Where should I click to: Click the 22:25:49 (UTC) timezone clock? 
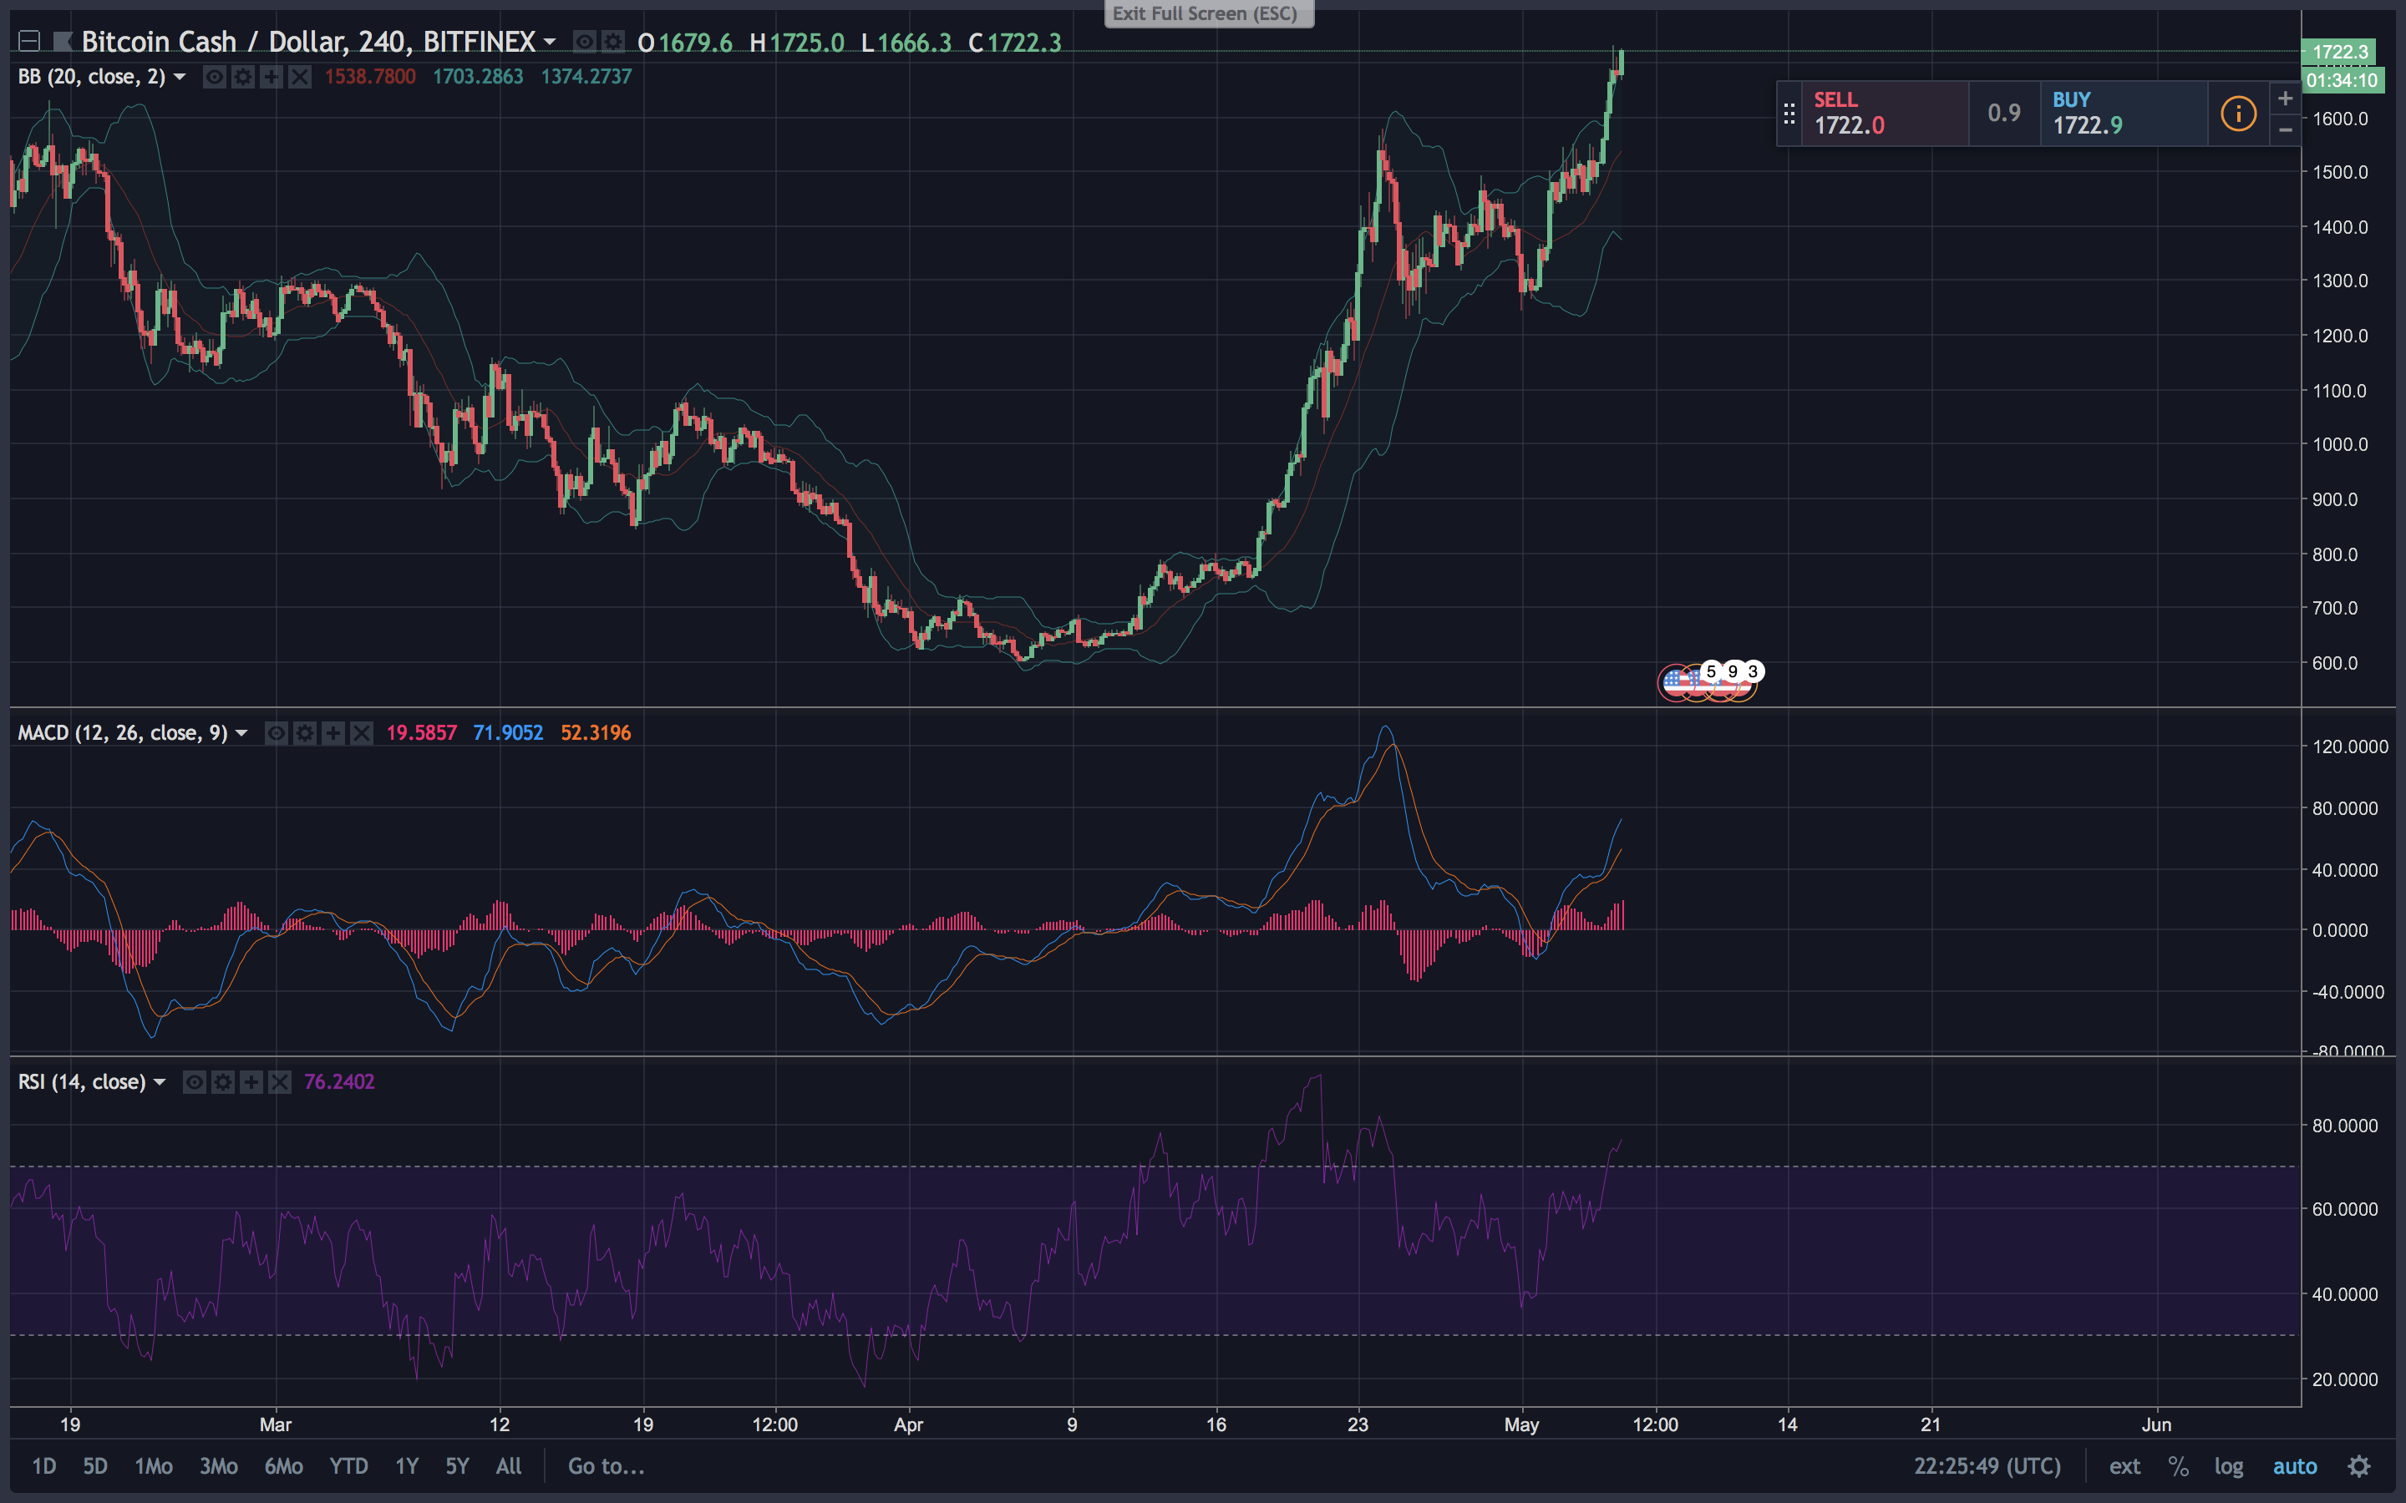(1987, 1466)
